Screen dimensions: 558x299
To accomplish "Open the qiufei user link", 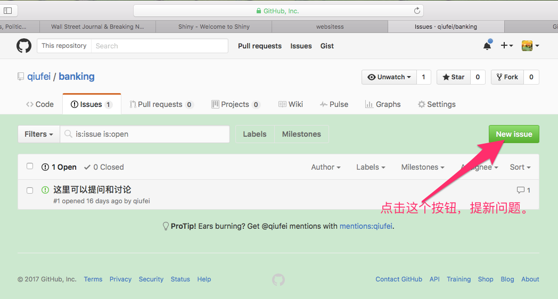I will pos(39,77).
